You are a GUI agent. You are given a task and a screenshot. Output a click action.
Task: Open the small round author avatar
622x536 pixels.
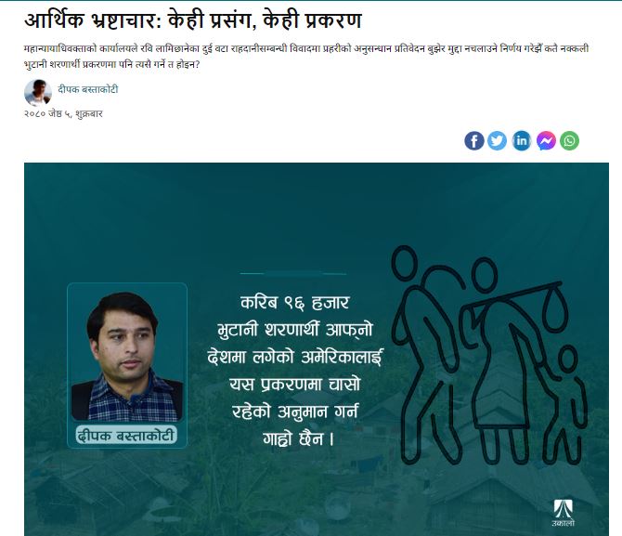pyautogui.click(x=38, y=93)
